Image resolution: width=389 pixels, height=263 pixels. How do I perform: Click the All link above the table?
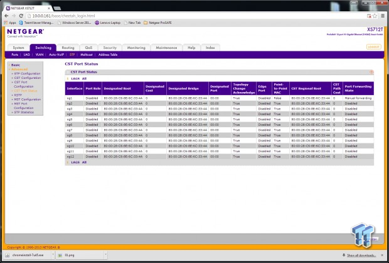click(x=84, y=78)
